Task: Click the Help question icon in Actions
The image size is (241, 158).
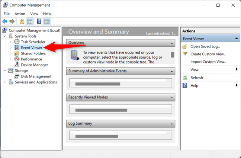Action: pyautogui.click(x=185, y=85)
